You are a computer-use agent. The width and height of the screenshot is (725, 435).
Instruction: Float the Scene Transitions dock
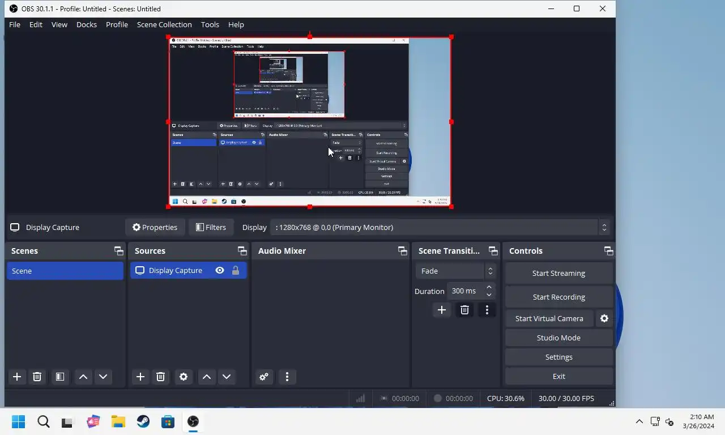pyautogui.click(x=493, y=251)
